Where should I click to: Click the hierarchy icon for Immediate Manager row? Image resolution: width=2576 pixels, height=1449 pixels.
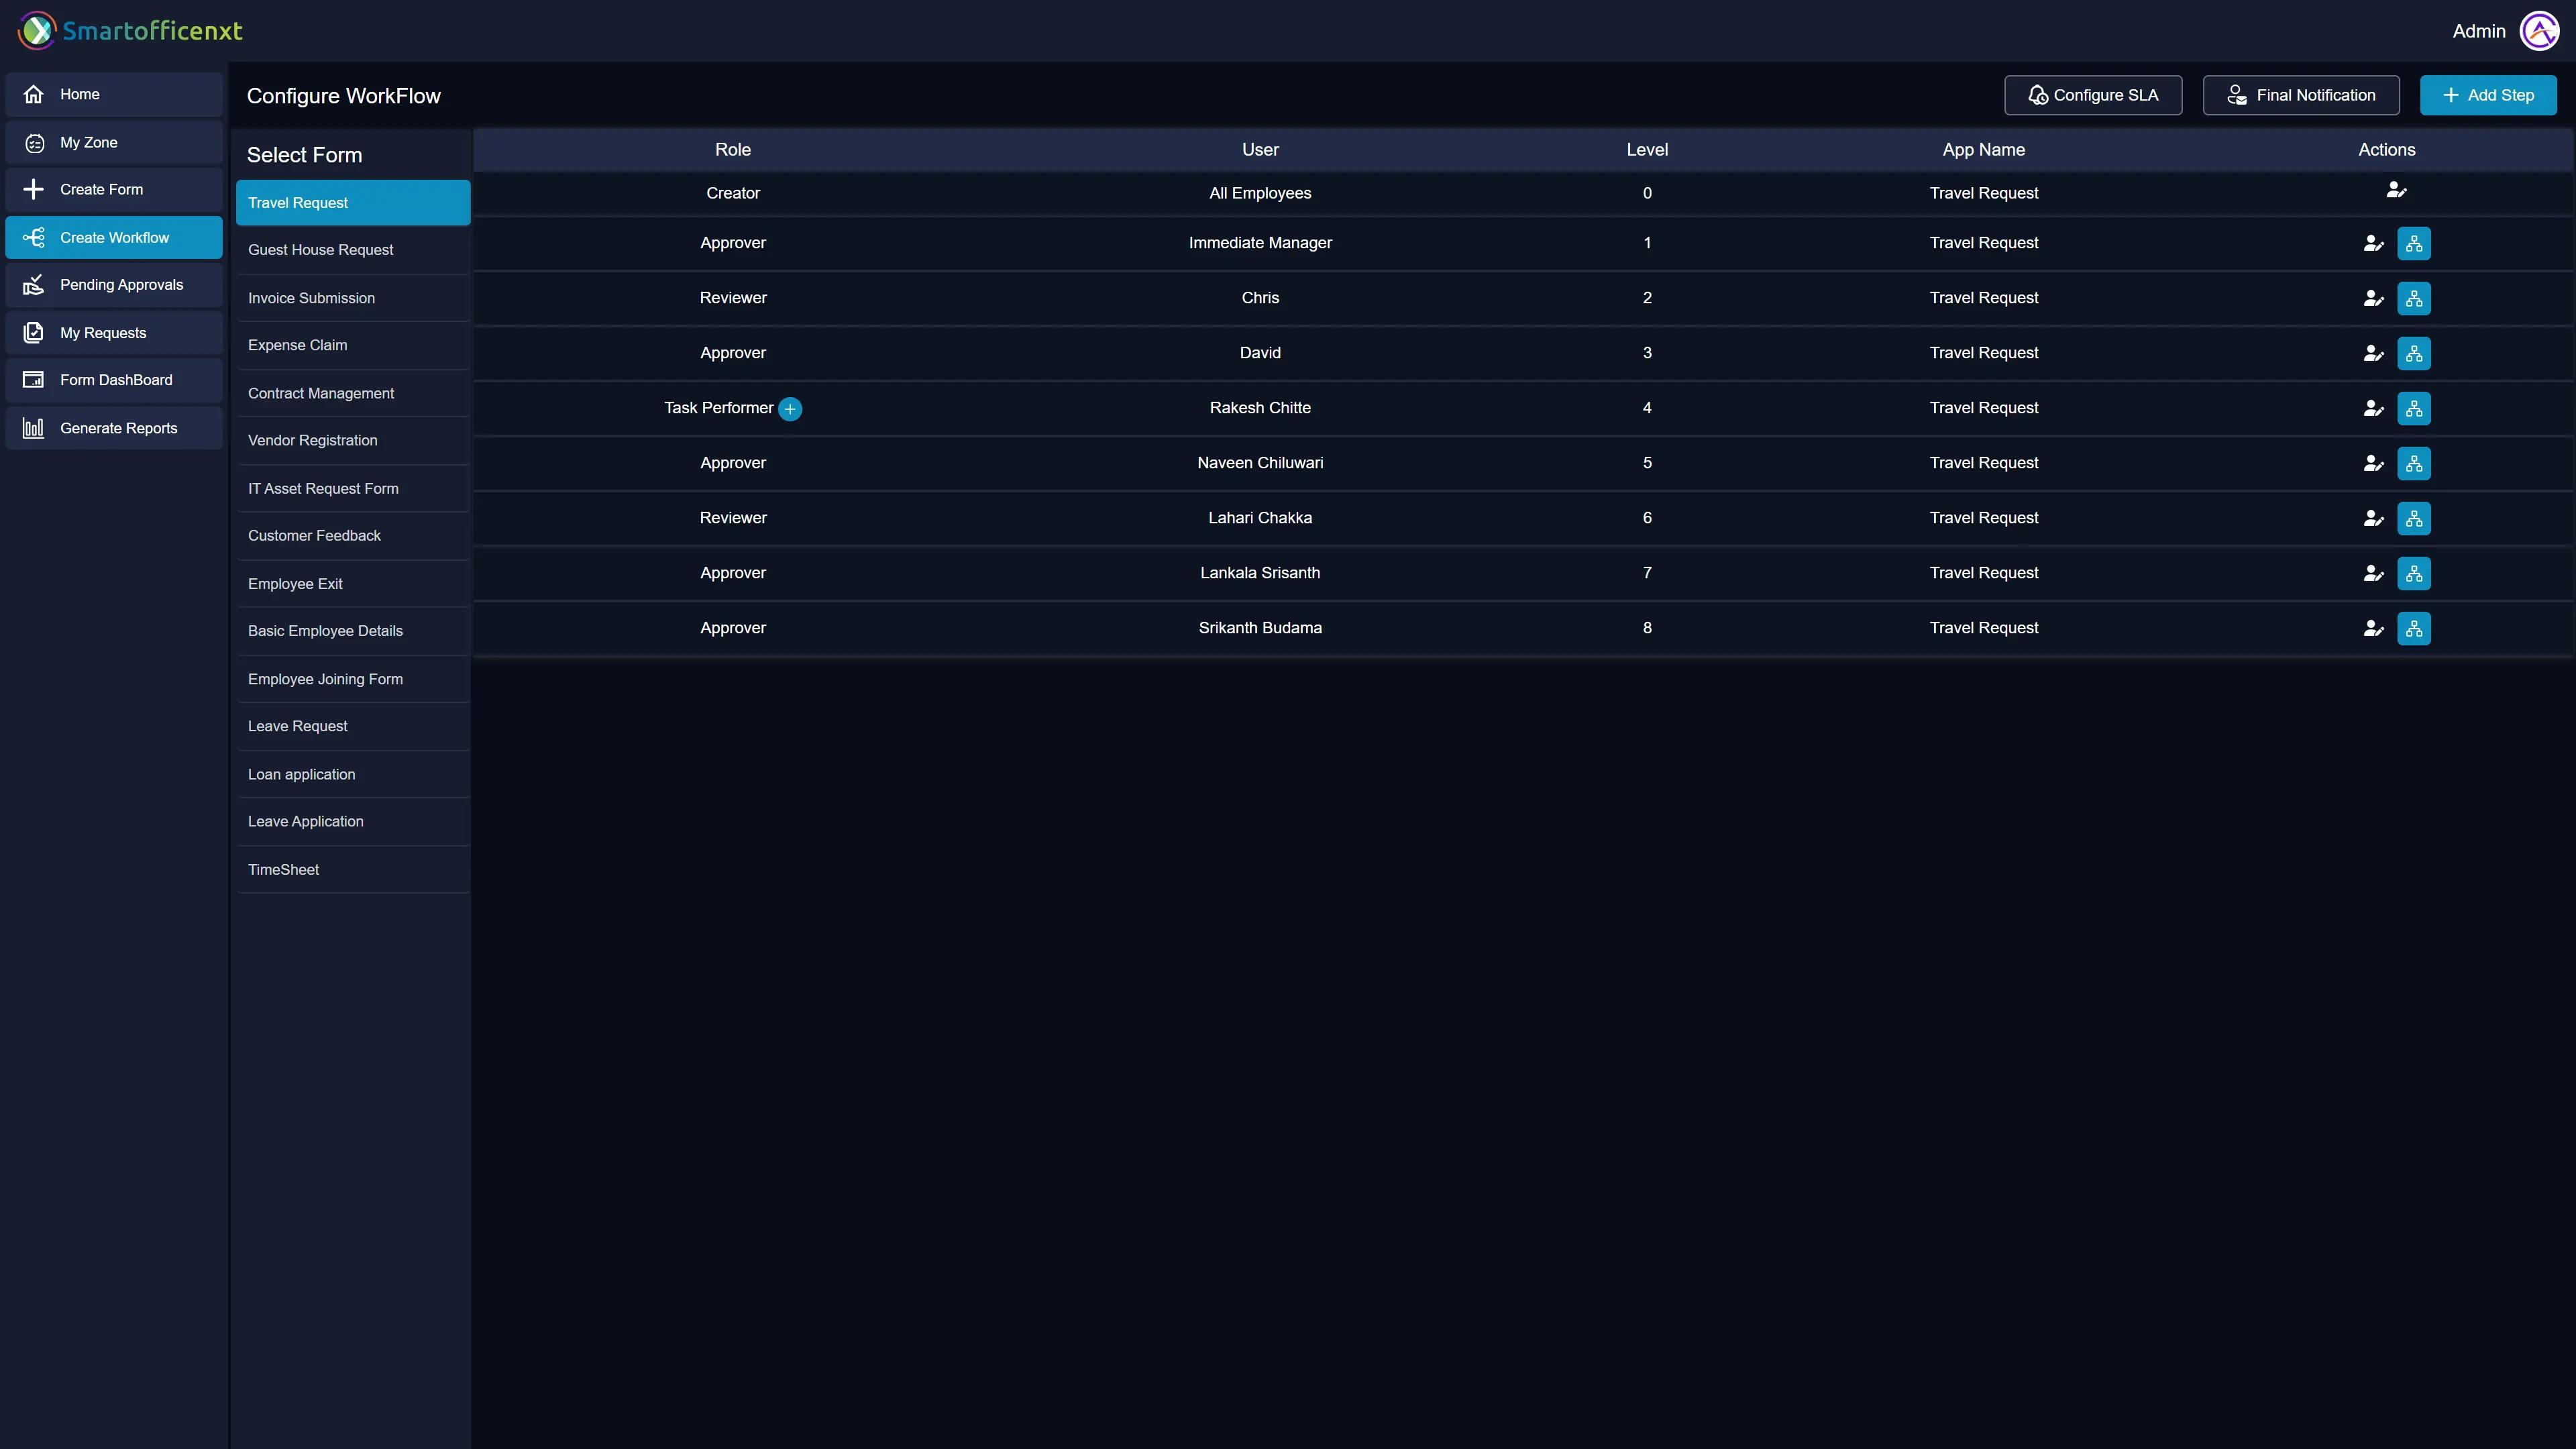pos(2413,243)
